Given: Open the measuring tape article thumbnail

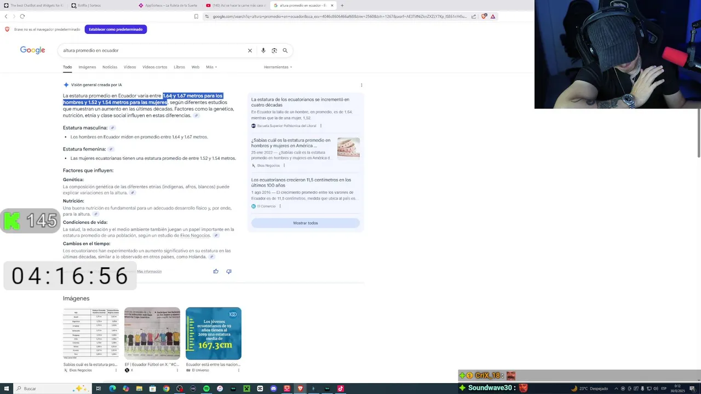Looking at the screenshot, I should tap(348, 148).
